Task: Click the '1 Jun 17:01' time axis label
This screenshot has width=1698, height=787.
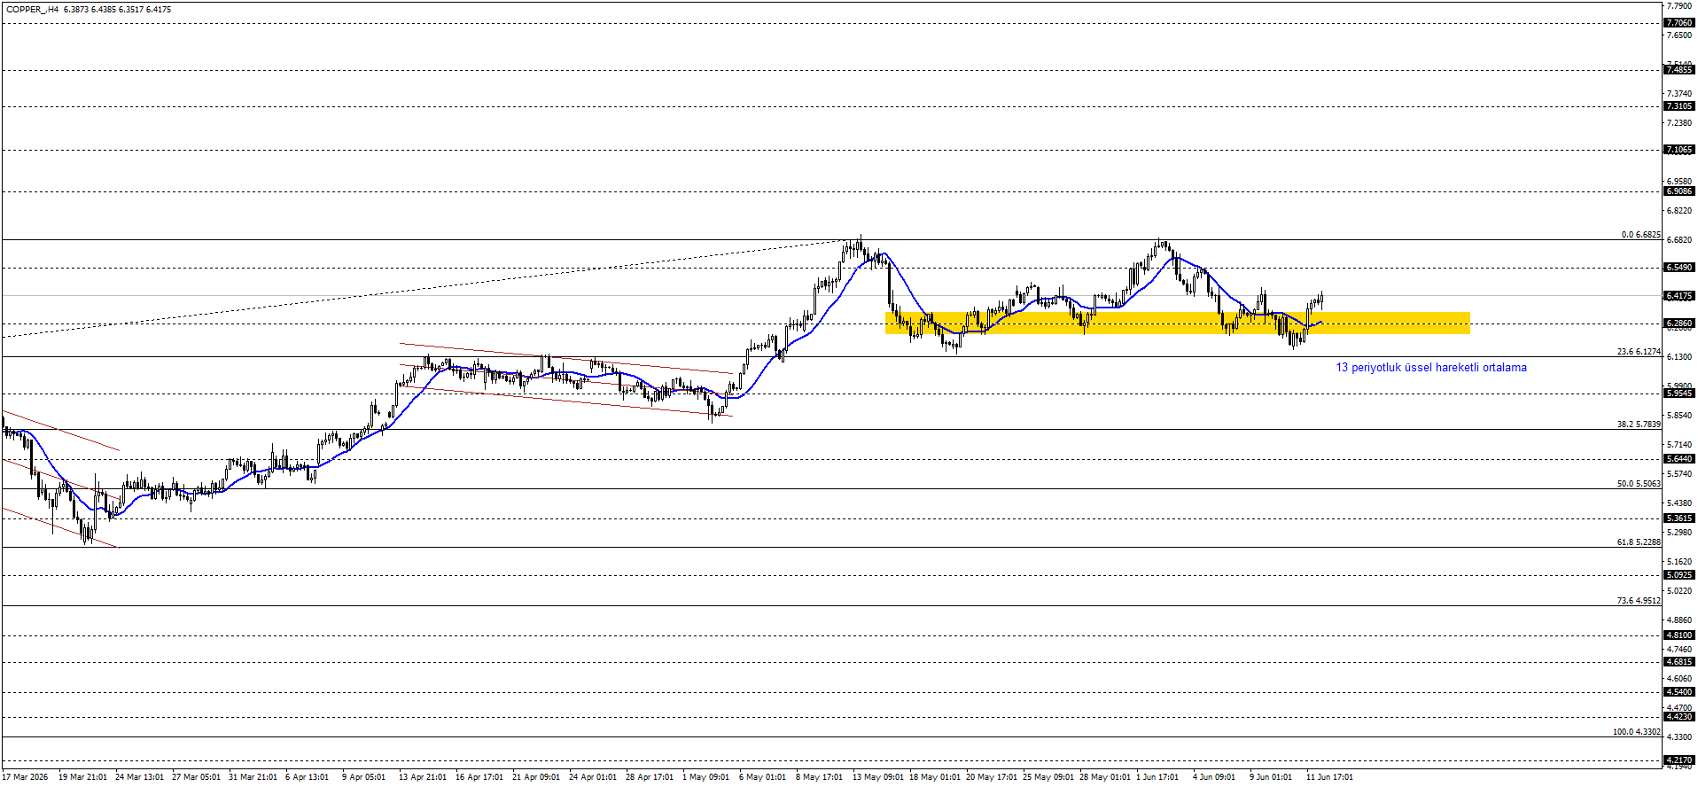Action: [x=1157, y=777]
